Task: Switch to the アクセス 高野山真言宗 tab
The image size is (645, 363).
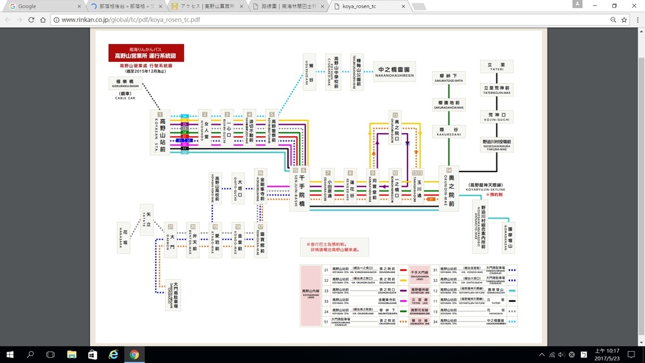Action: [206, 6]
